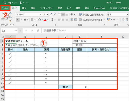129x101 pixels.
Task: Click the formula bar Enter checkmark icon
Action: [x=32, y=31]
